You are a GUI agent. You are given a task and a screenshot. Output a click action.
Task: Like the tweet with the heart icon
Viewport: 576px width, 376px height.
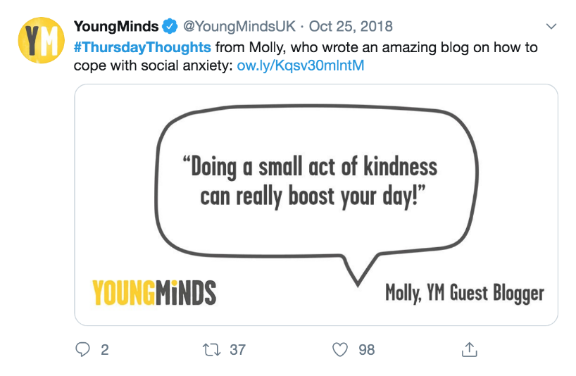[340, 349]
